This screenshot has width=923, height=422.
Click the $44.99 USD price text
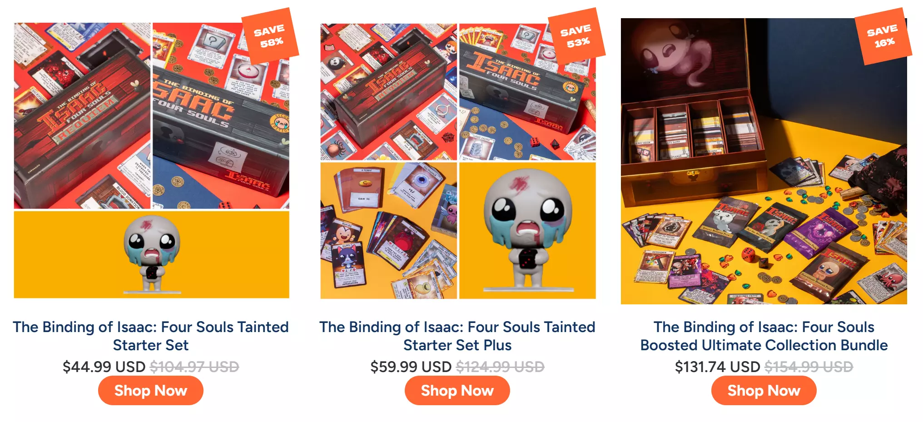(104, 367)
